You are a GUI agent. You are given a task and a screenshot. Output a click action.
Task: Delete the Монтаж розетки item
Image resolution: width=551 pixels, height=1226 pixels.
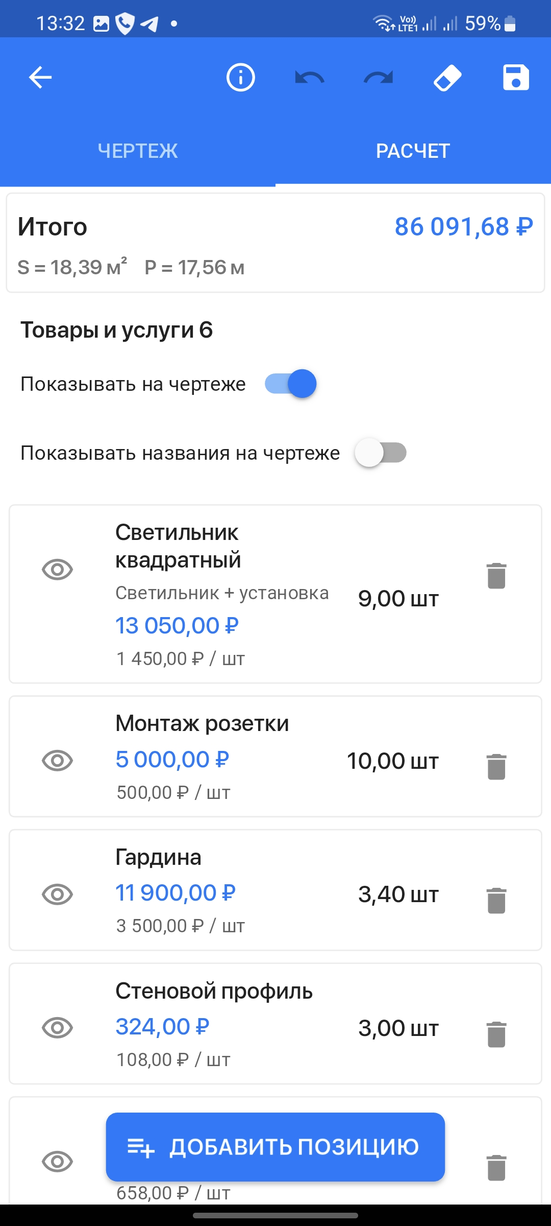(x=496, y=766)
